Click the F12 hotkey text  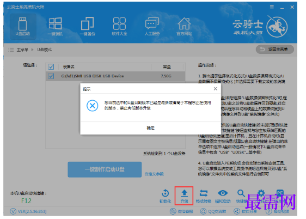point(26,200)
